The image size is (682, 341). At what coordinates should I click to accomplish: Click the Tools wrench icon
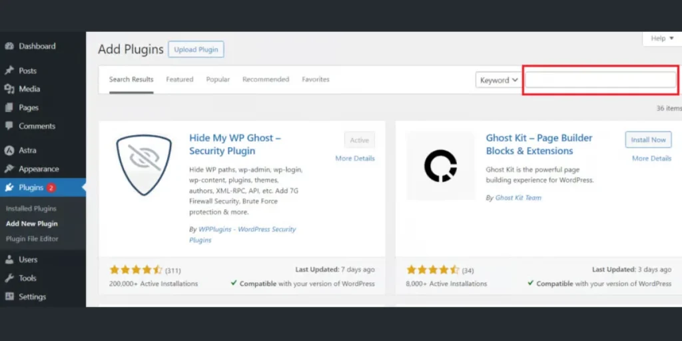(x=9, y=278)
